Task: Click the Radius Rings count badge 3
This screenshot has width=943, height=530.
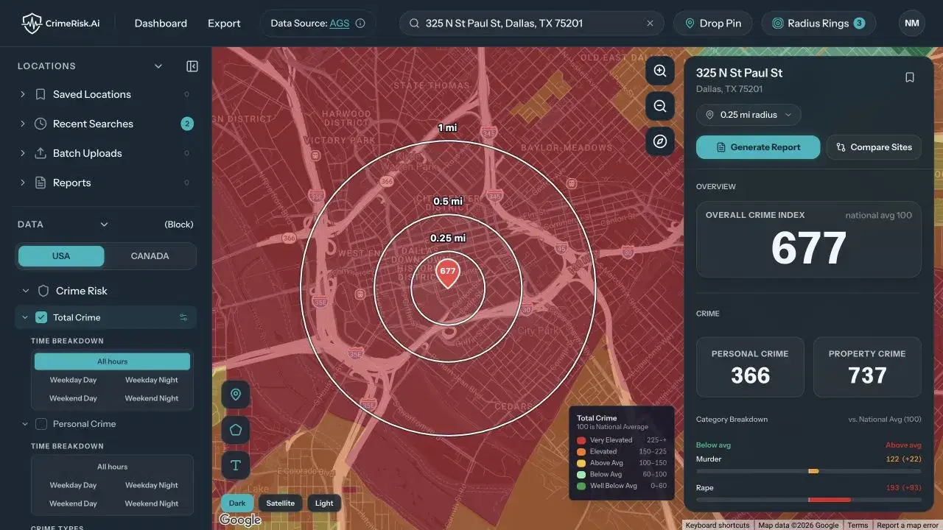Action: (x=859, y=24)
